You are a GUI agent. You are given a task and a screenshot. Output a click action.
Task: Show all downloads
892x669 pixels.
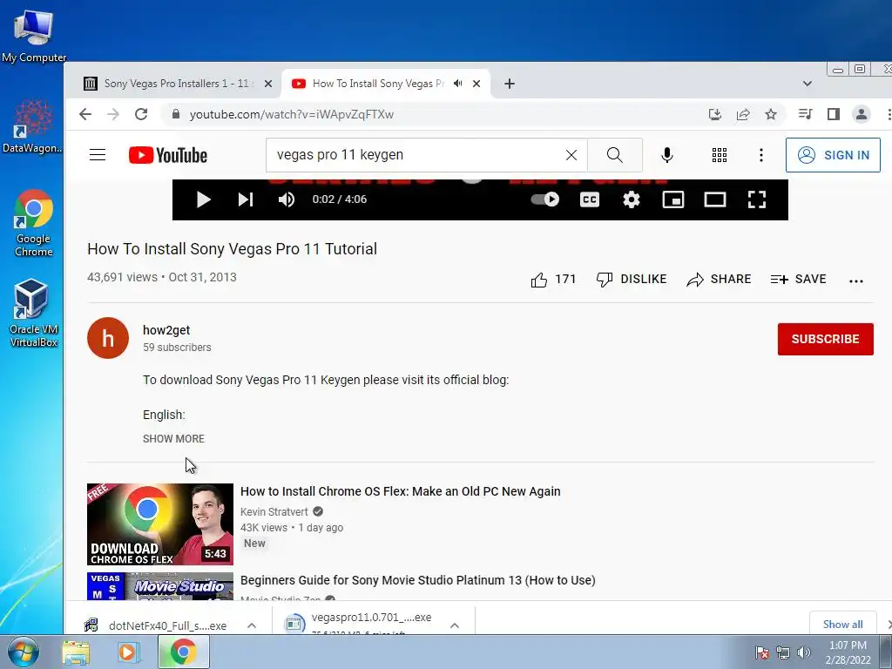tap(842, 624)
